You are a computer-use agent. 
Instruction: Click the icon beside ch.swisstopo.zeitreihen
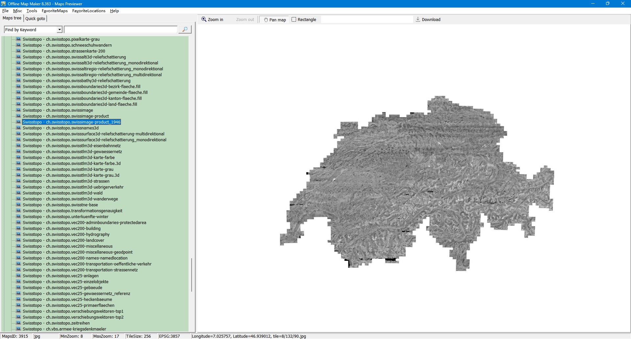19,323
